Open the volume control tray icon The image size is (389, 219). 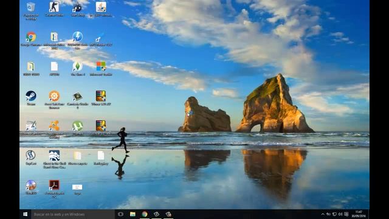pyautogui.click(x=340, y=214)
